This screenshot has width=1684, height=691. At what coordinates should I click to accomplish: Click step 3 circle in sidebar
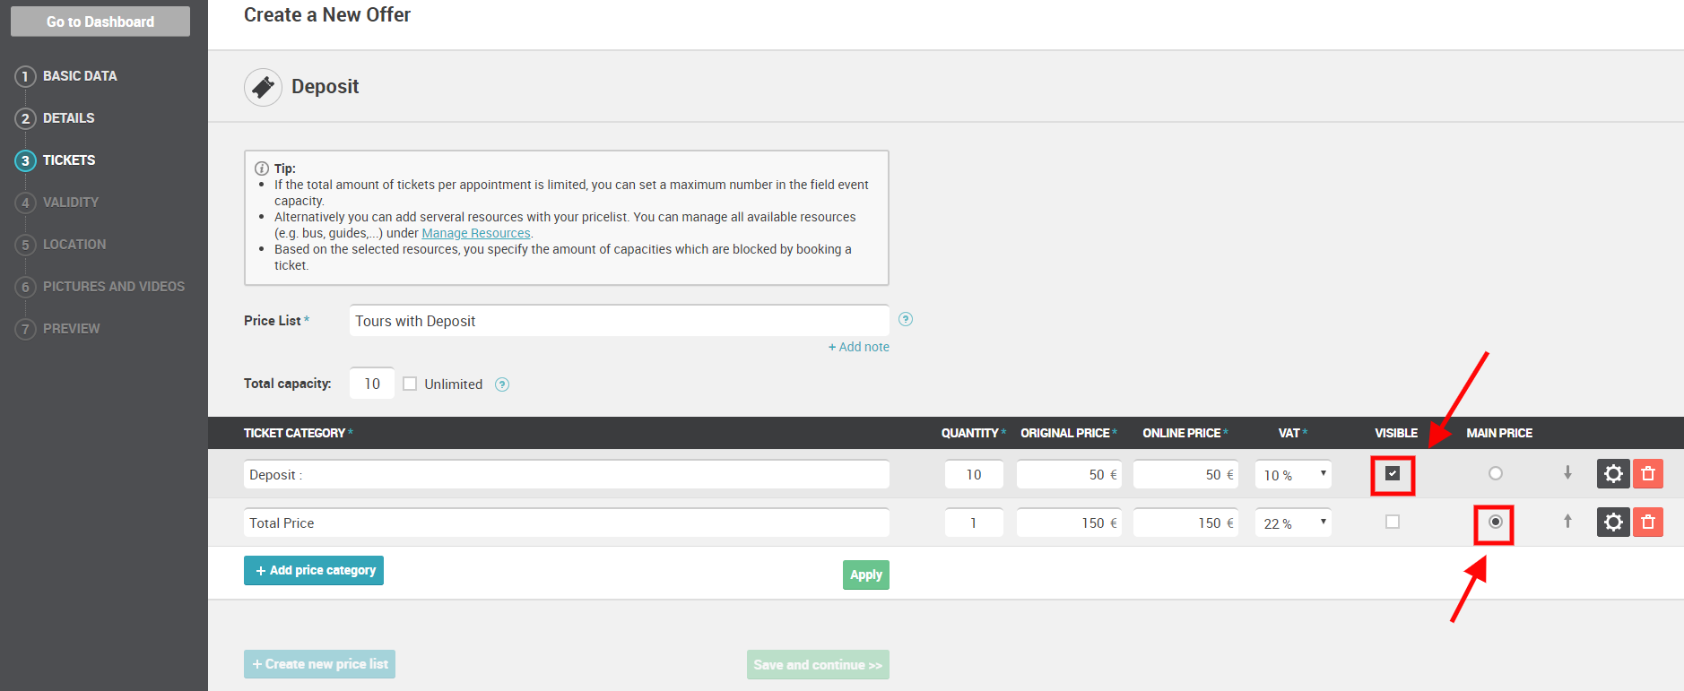(x=25, y=160)
